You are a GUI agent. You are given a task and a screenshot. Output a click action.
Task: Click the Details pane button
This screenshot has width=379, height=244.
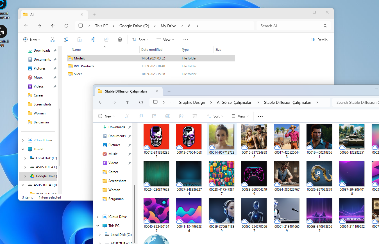(319, 40)
